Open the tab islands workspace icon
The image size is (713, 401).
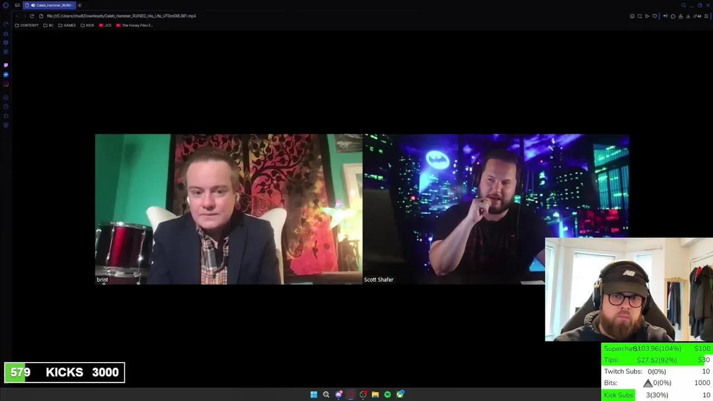[x=17, y=5]
